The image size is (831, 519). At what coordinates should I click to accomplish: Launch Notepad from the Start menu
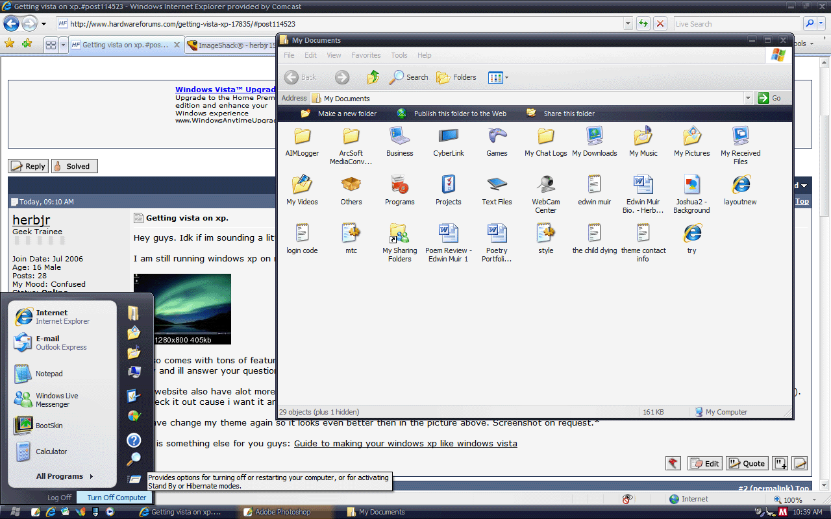39,374
